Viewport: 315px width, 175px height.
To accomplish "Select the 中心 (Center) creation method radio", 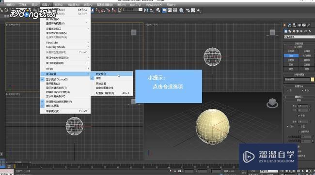I will point(303,90).
